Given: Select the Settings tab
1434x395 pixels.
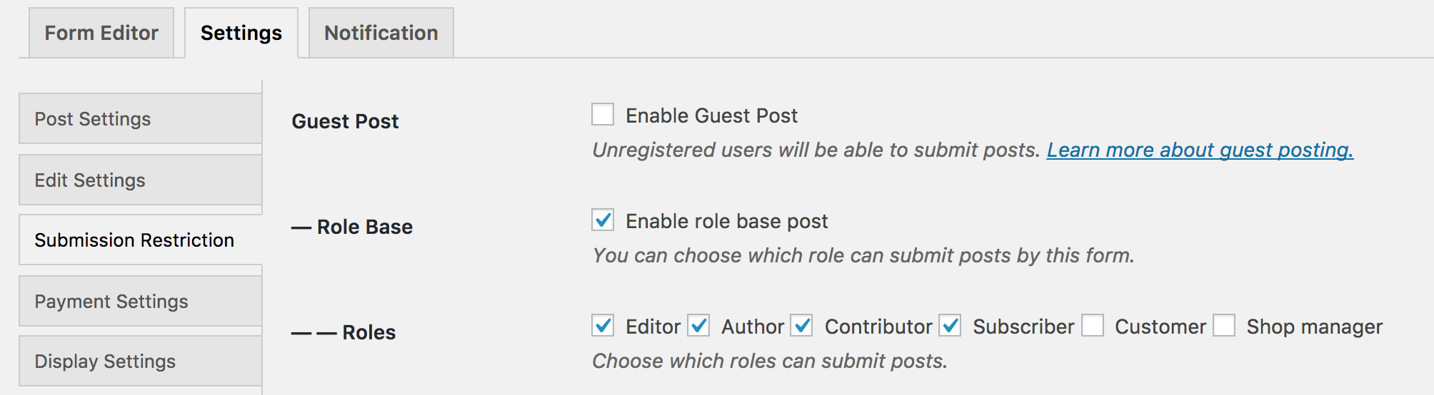Looking at the screenshot, I should (x=241, y=33).
